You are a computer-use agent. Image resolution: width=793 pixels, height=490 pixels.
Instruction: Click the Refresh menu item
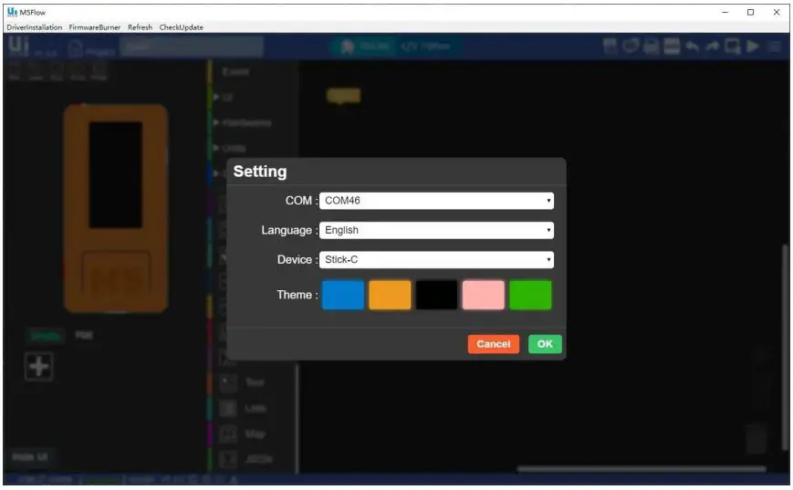point(141,27)
